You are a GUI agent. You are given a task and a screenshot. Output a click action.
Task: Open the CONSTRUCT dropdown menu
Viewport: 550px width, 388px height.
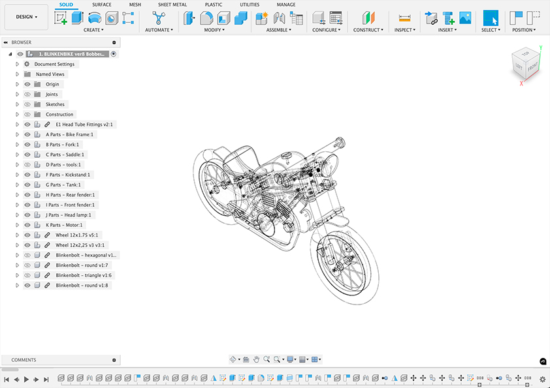(368, 30)
